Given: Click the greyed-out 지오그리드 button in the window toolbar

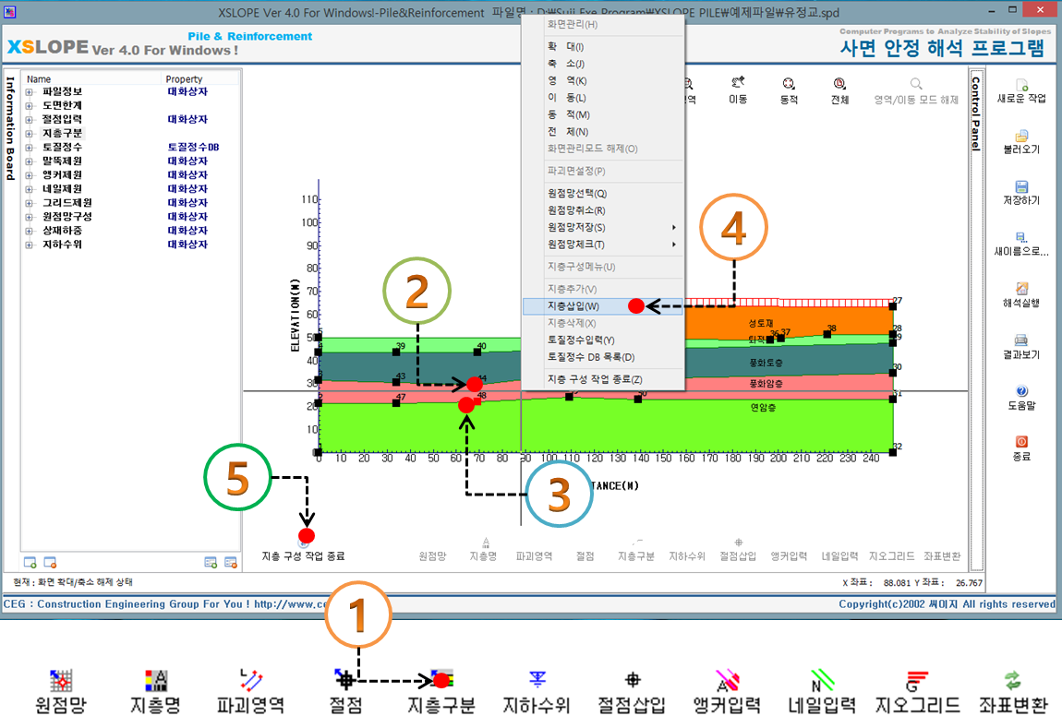Looking at the screenshot, I should (x=891, y=556).
